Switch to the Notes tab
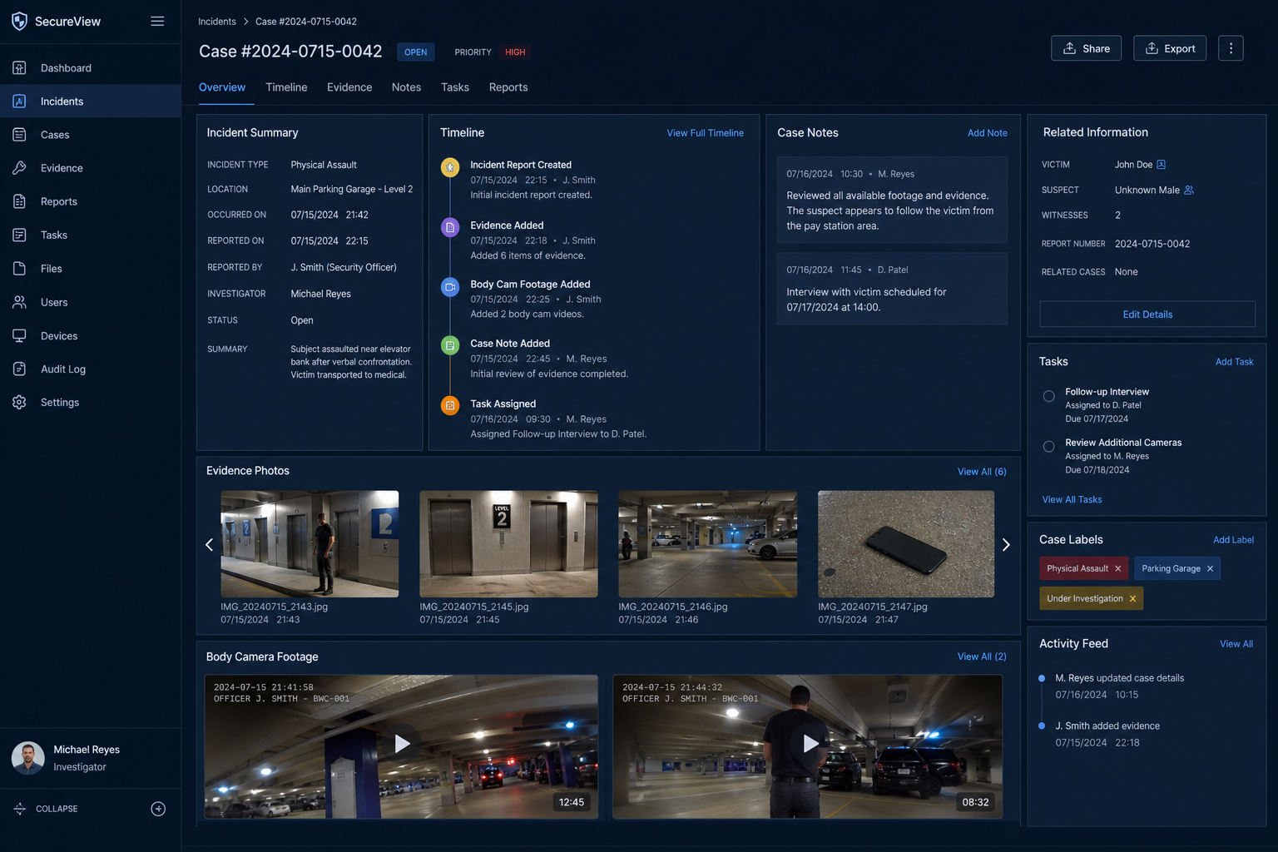 click(x=406, y=87)
